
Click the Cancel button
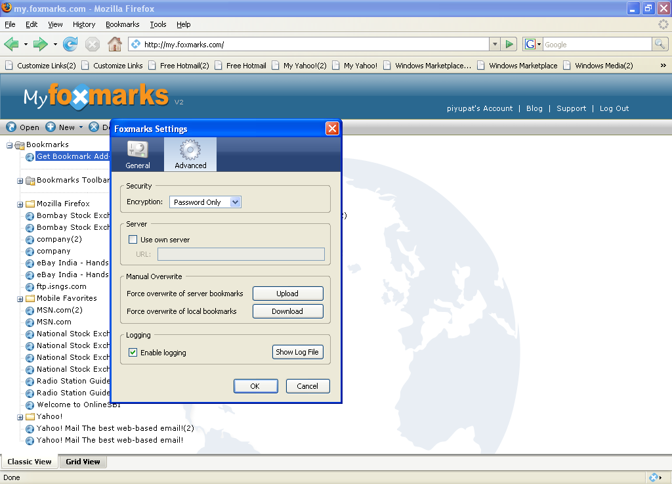click(308, 386)
